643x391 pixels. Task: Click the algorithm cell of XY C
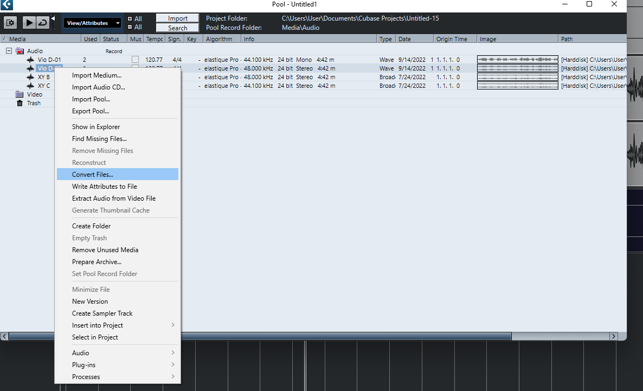[x=221, y=86]
